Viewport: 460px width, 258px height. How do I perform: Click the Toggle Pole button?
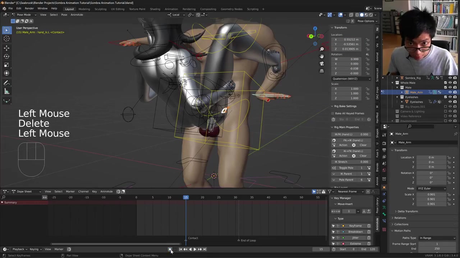[x=346, y=168]
